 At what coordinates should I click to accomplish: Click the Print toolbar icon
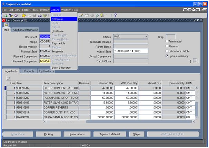(x=39, y=16)
